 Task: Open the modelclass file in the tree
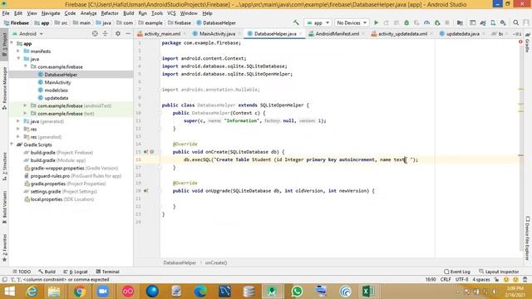56,91
